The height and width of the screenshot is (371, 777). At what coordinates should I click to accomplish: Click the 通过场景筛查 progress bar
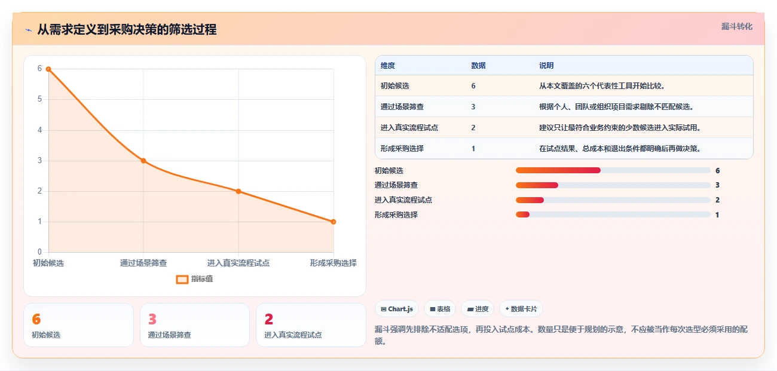click(613, 185)
